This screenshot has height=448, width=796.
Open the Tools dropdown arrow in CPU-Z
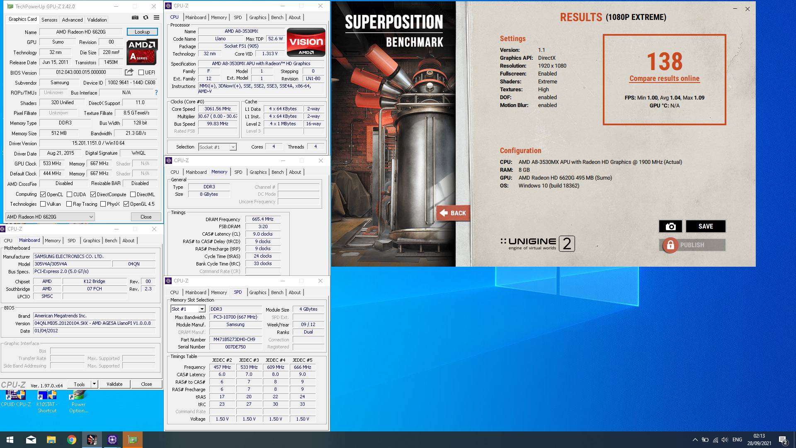pos(95,384)
